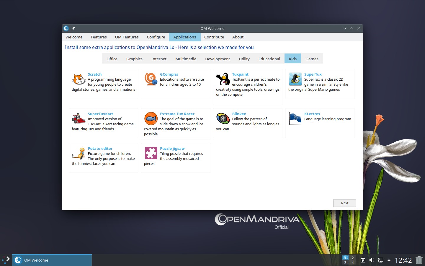The height and width of the screenshot is (266, 425).
Task: Click the Next button
Action: 345,203
